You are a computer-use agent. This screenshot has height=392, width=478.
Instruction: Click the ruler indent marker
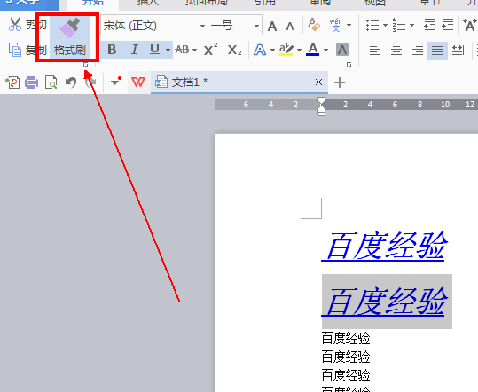coord(321,106)
